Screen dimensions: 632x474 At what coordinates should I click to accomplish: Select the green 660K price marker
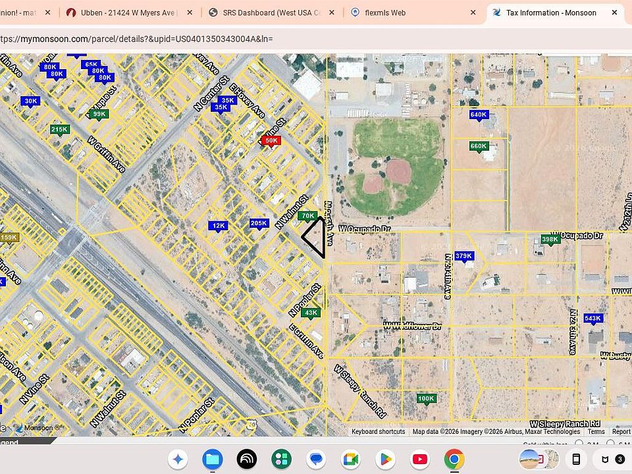[x=479, y=146]
